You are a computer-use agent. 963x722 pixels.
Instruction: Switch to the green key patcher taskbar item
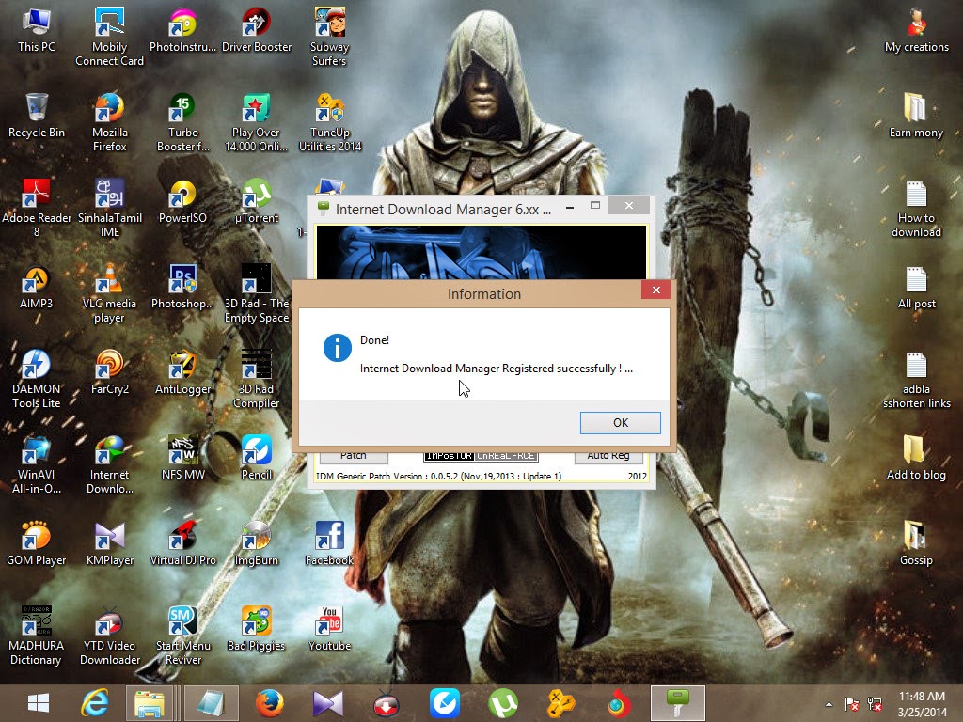[677, 703]
